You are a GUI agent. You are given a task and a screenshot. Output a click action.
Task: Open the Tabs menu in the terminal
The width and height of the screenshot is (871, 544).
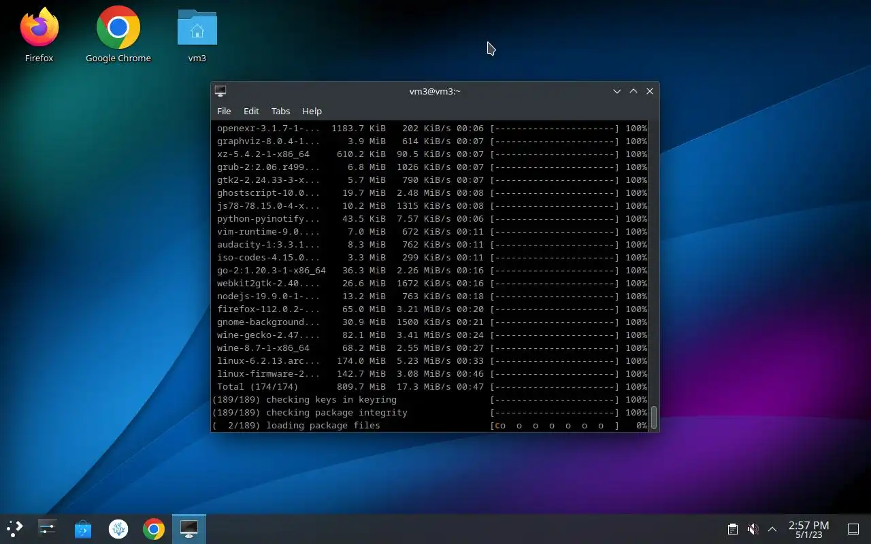280,111
